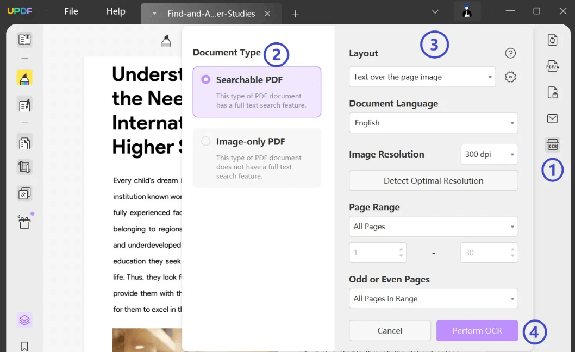Expand the Layout dropdown

point(422,77)
